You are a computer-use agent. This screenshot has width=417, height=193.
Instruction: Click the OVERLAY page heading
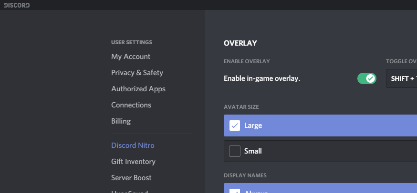pos(240,43)
